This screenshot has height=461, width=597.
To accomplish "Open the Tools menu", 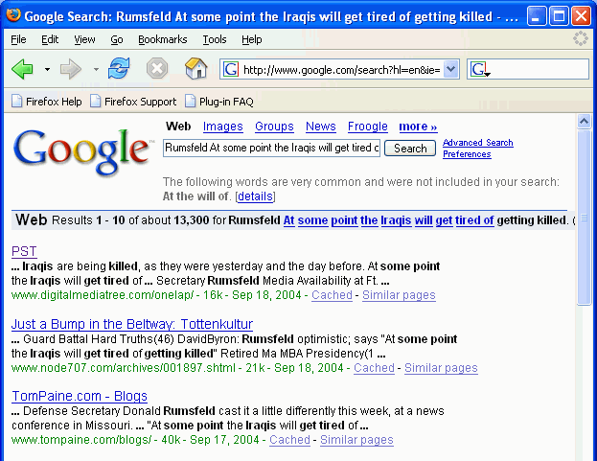I will click(215, 39).
